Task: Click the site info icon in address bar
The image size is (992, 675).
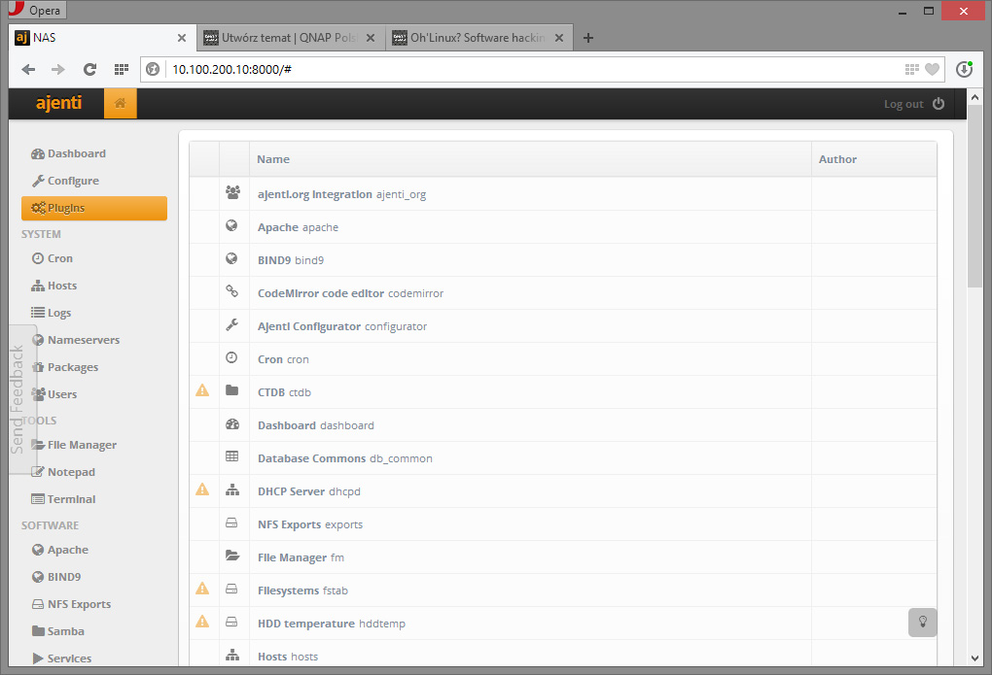Action: click(x=153, y=70)
